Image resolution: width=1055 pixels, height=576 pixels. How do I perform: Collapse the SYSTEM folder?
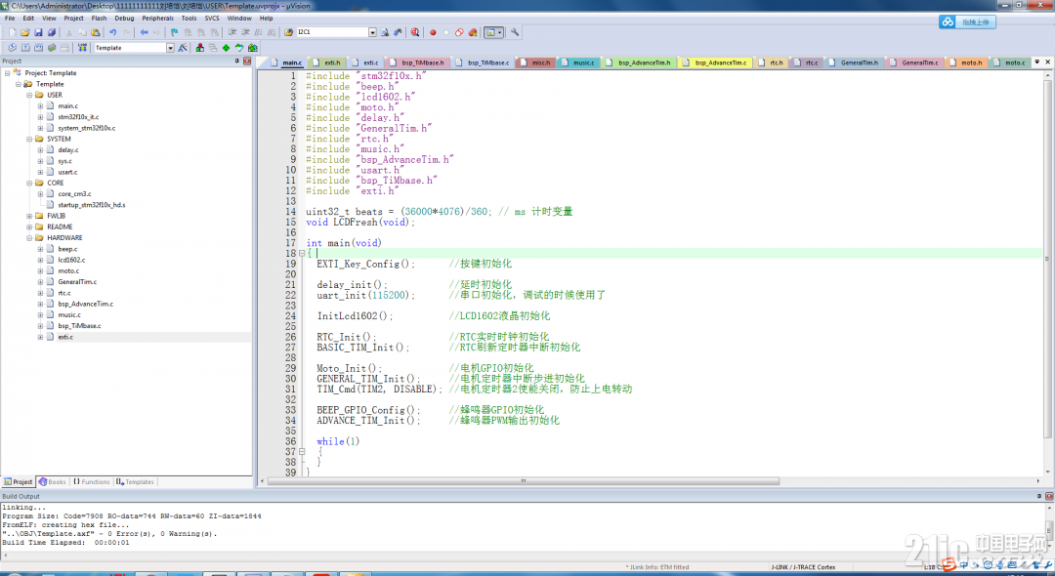click(x=29, y=140)
